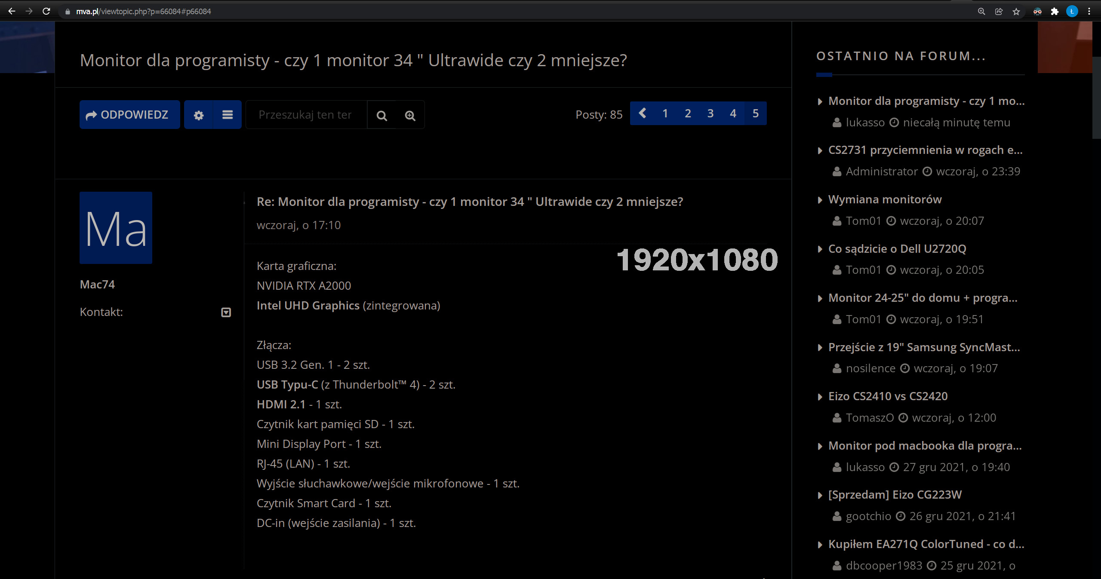
Task: Open the browser extensions puzzle icon
Action: point(1055,12)
